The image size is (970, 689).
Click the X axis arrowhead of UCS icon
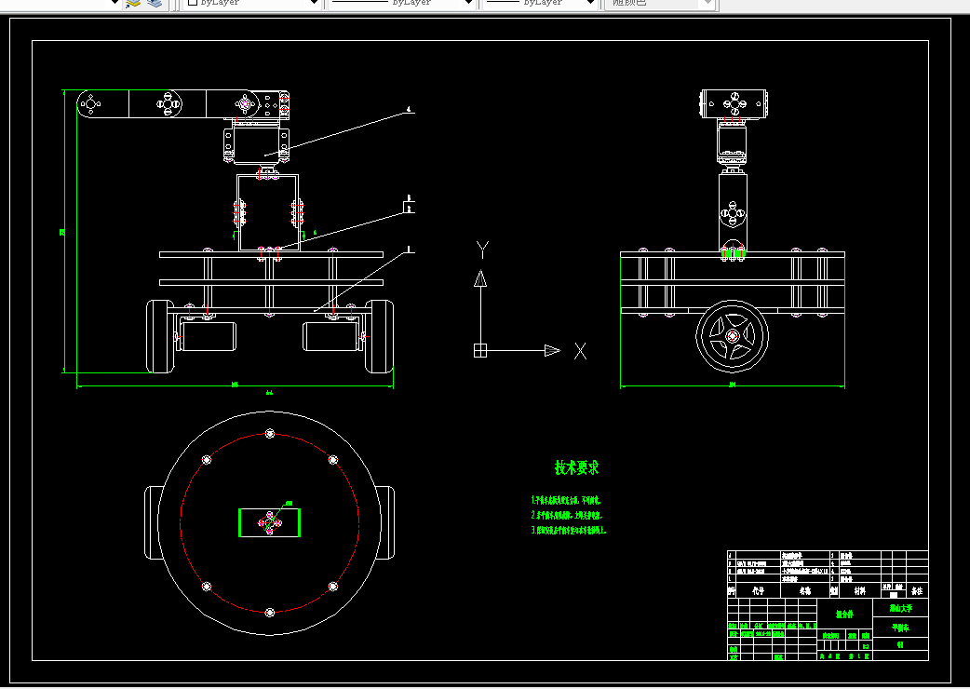pyautogui.click(x=552, y=351)
